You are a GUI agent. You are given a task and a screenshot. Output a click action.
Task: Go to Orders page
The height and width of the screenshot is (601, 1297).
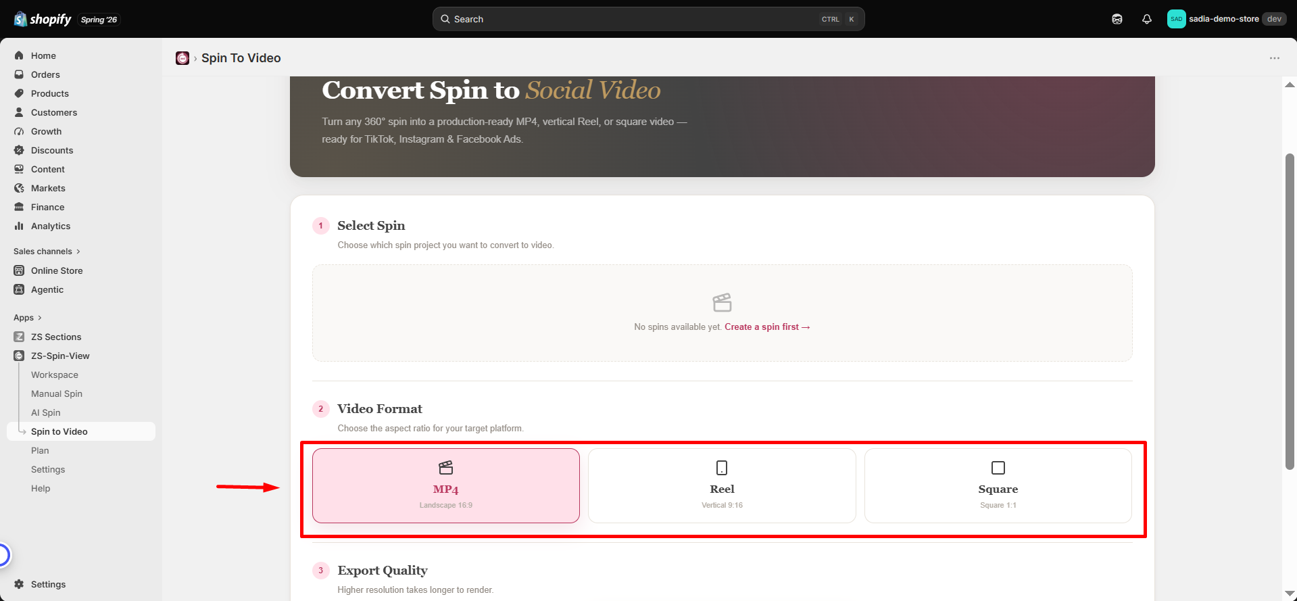pyautogui.click(x=81, y=74)
